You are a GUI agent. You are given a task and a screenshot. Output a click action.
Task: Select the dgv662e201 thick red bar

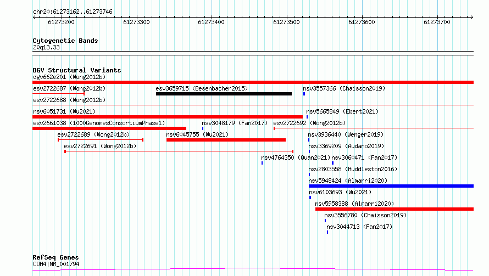click(x=253, y=82)
